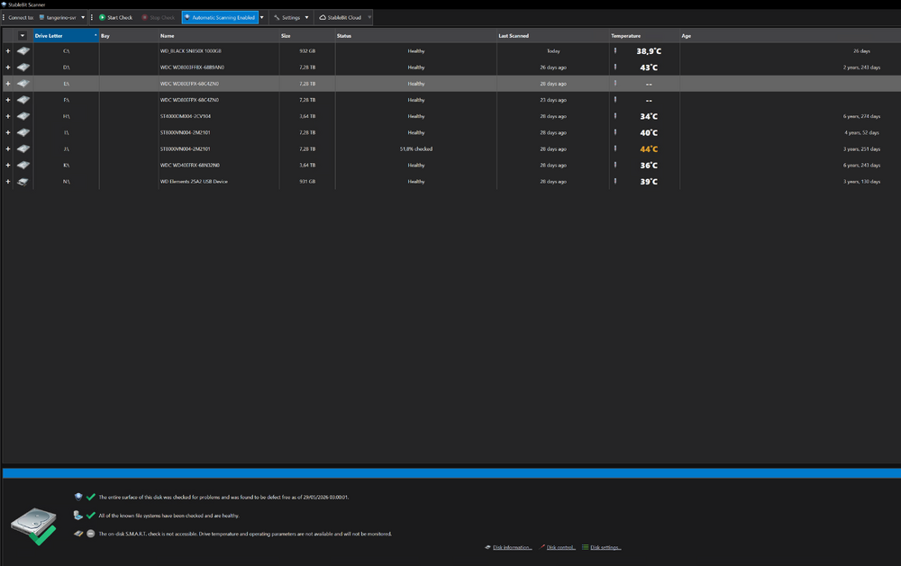Expand the E:\ drive row
This screenshot has height=566, width=901.
tap(8, 84)
